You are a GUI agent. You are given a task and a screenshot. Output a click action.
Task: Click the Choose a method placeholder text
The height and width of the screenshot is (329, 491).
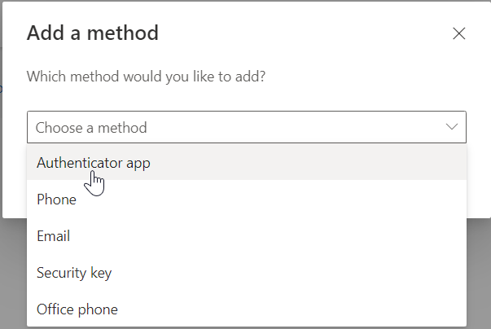(x=91, y=128)
